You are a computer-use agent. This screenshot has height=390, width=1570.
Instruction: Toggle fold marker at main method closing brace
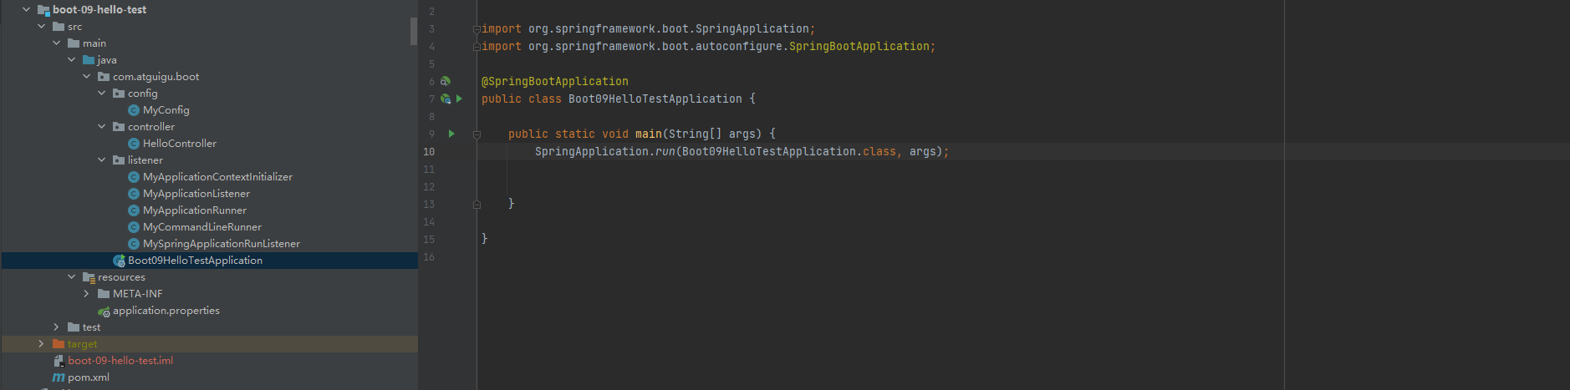pyautogui.click(x=477, y=204)
